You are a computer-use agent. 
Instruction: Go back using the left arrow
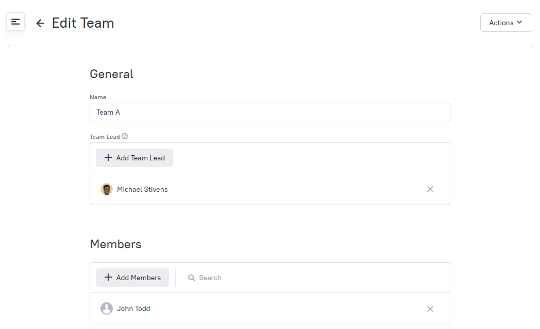(x=40, y=23)
